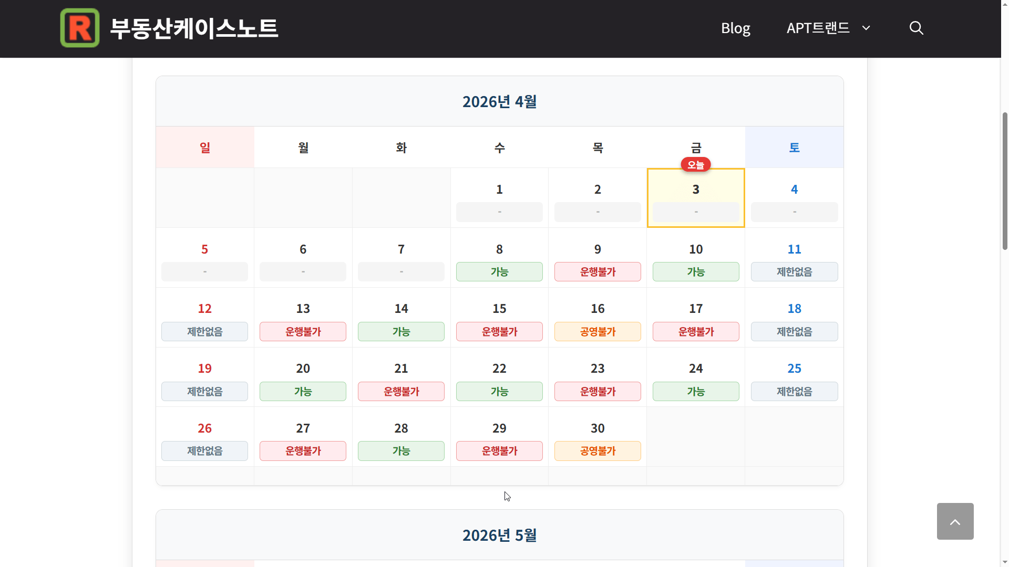Expand the APT트랜드 dropdown chevron
This screenshot has height=567, width=1009.
point(866,28)
